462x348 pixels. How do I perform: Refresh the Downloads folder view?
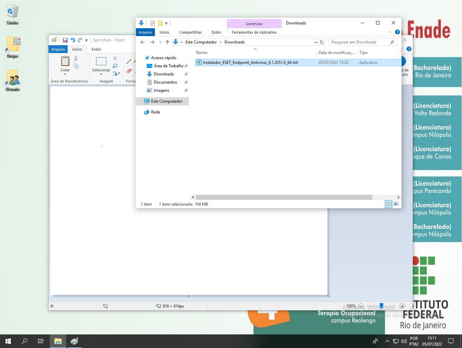(x=322, y=42)
